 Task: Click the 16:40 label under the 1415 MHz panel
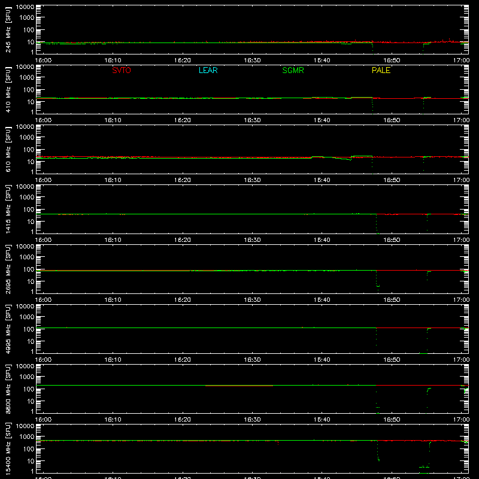322,240
